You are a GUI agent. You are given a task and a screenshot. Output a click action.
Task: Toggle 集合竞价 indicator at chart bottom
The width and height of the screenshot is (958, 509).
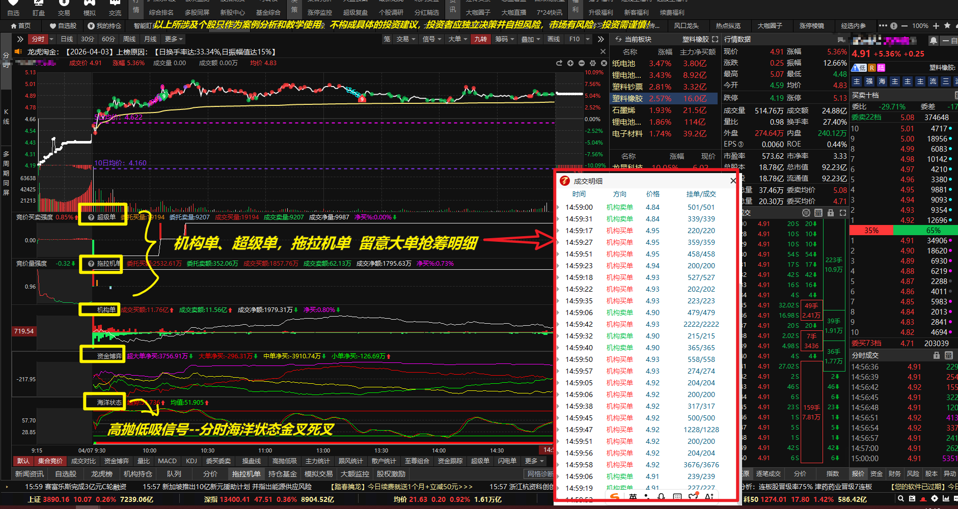click(x=50, y=461)
